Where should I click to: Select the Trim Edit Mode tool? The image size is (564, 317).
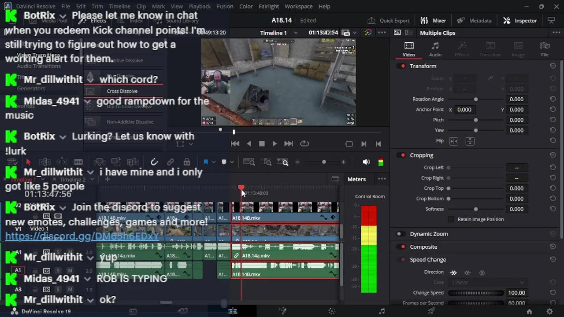[x=45, y=162]
